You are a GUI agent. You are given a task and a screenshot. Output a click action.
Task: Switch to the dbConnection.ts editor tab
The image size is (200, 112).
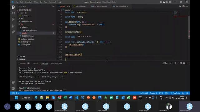point(121,6)
